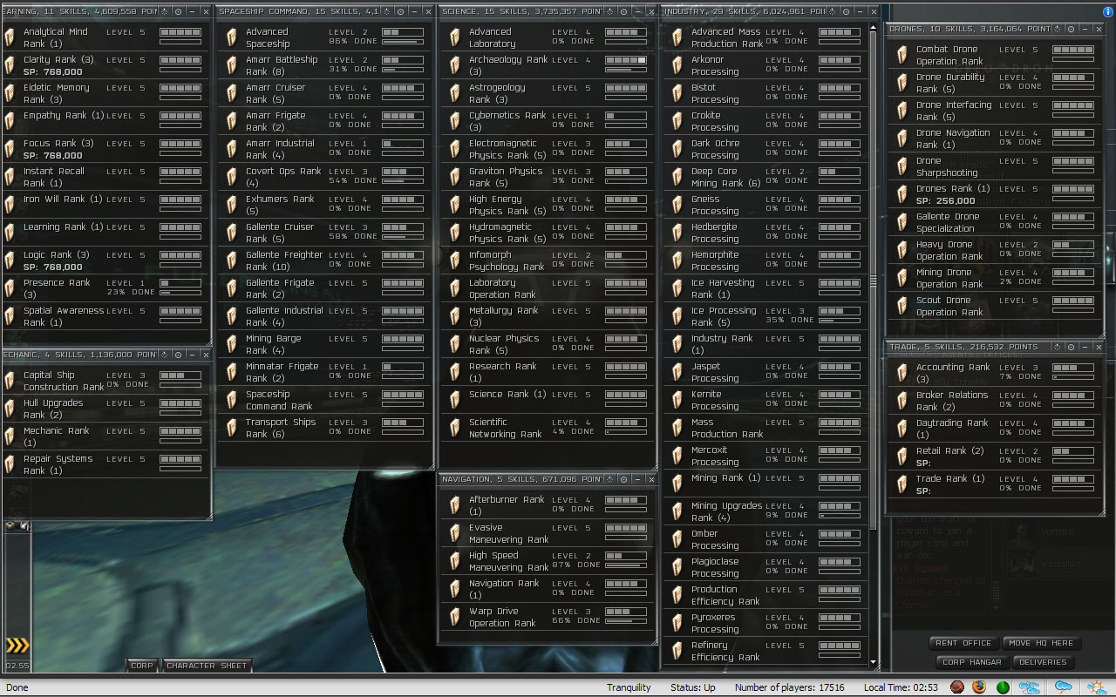Screen dimensions: 1116x697
Task: Click the Analytical Mind skill book icon
Action: 10,37
